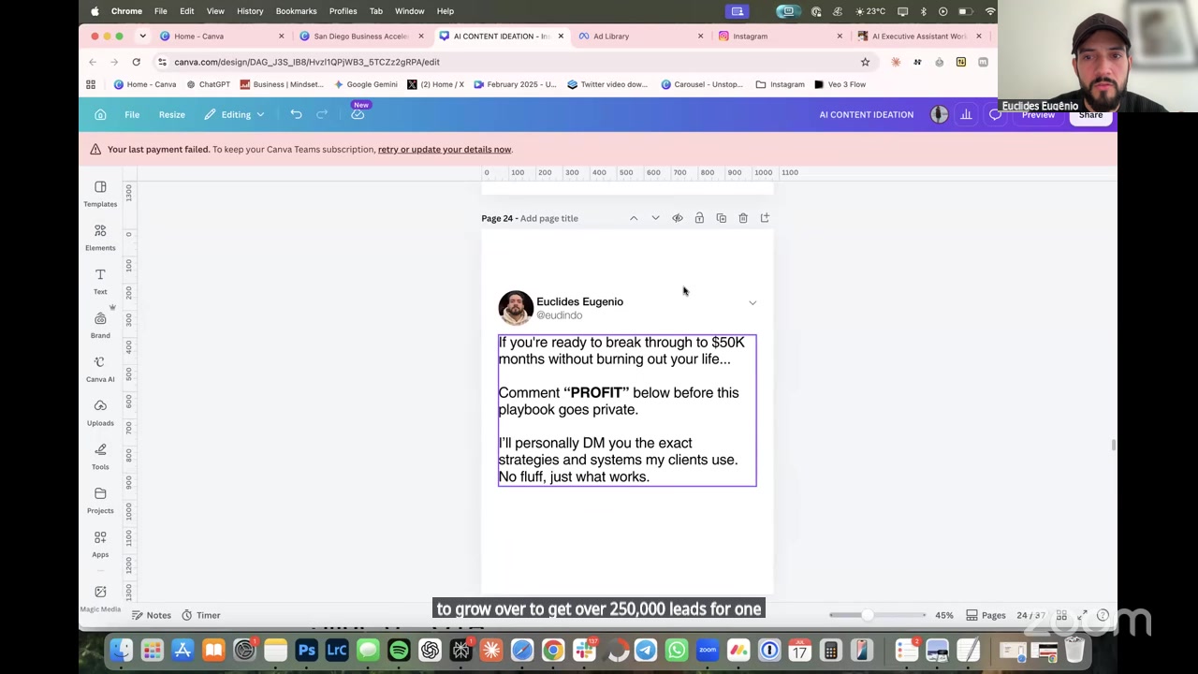Open the Templates panel

(100, 193)
